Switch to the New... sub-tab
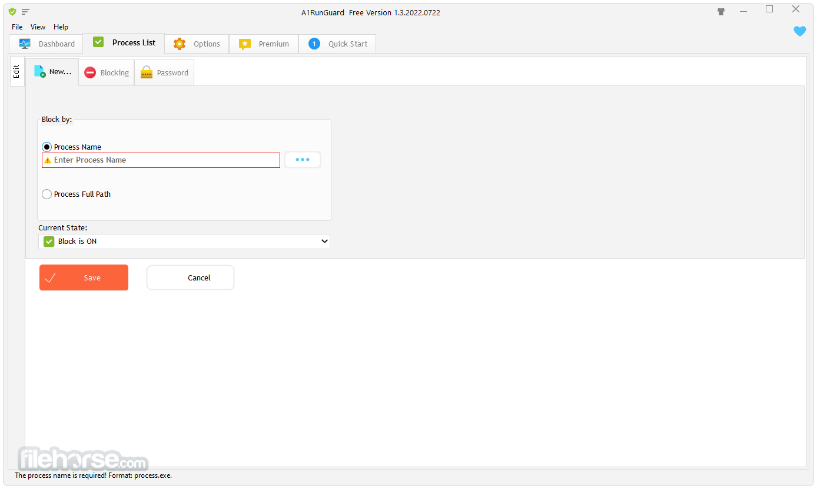This screenshot has width=817, height=489. 52,72
